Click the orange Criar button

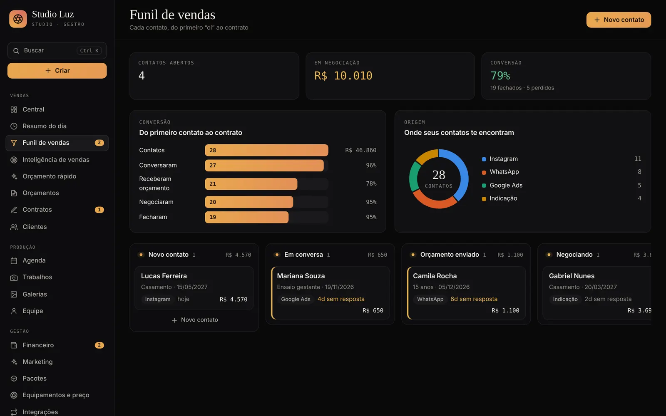(x=57, y=71)
